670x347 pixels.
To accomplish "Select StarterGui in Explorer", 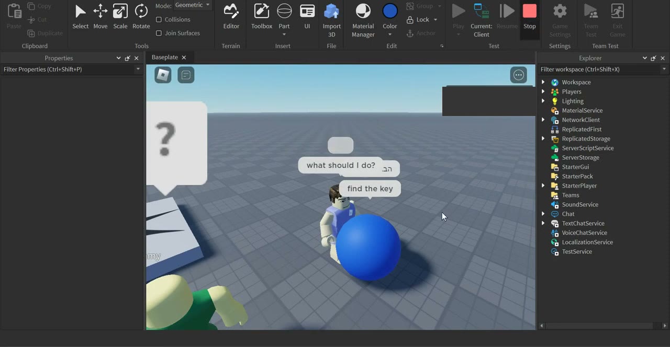I will (575, 167).
